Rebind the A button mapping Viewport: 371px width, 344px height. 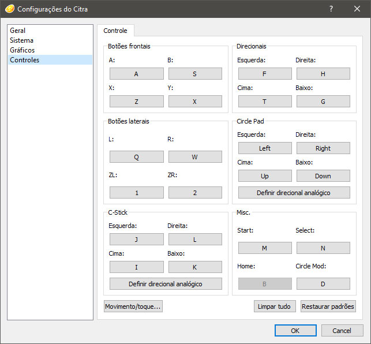pos(137,74)
